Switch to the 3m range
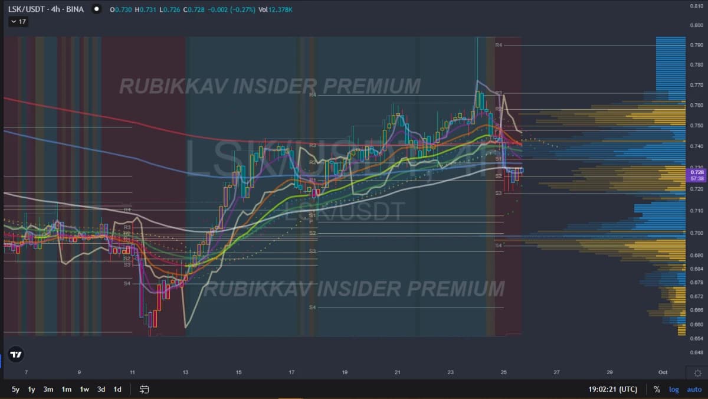Image resolution: width=708 pixels, height=399 pixels. [x=48, y=390]
